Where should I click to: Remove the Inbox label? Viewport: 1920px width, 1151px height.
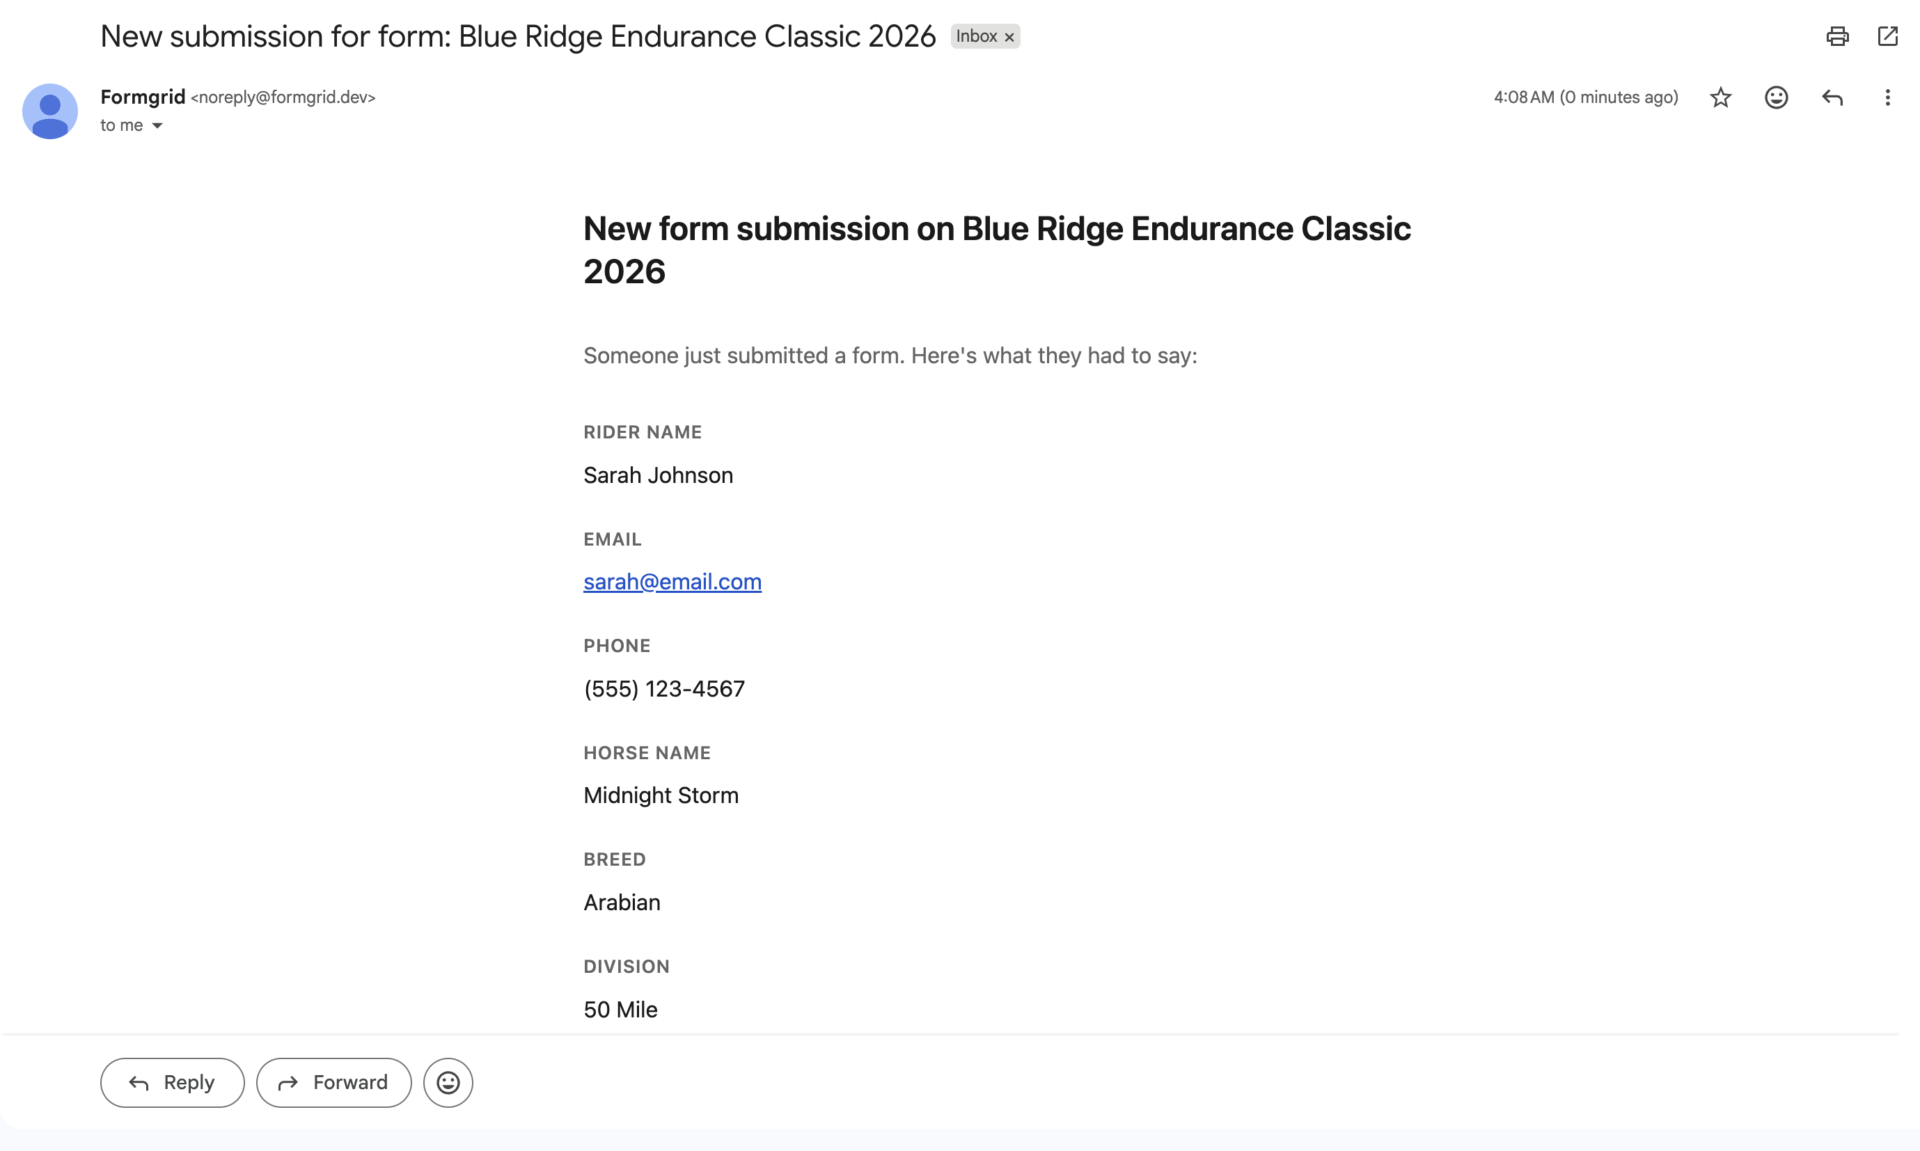pos(1009,37)
